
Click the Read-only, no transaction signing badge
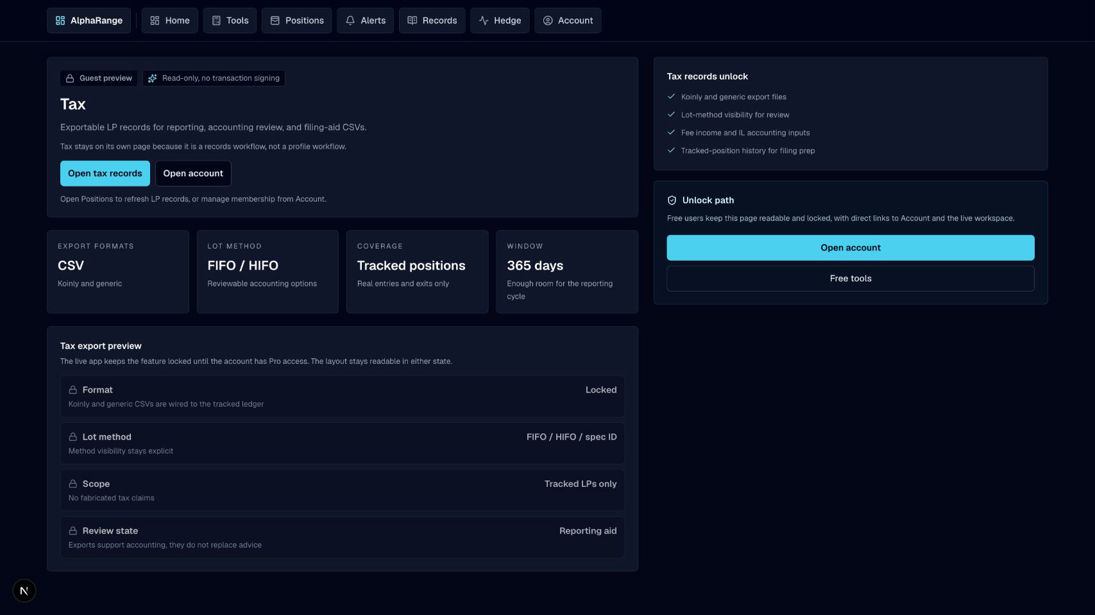pyautogui.click(x=214, y=78)
